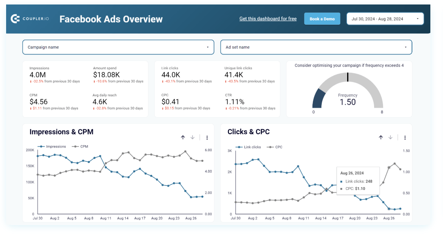
Task: Open the date range picker
Action: click(x=385, y=19)
